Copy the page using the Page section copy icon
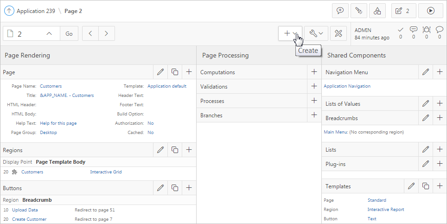This screenshot has height=224, width=447. (175, 72)
